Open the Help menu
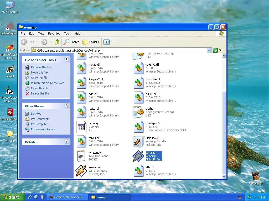 click(x=77, y=33)
